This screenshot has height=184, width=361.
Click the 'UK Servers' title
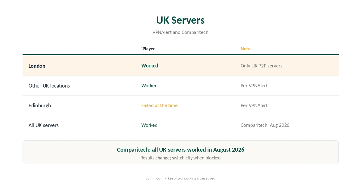pyautogui.click(x=180, y=20)
